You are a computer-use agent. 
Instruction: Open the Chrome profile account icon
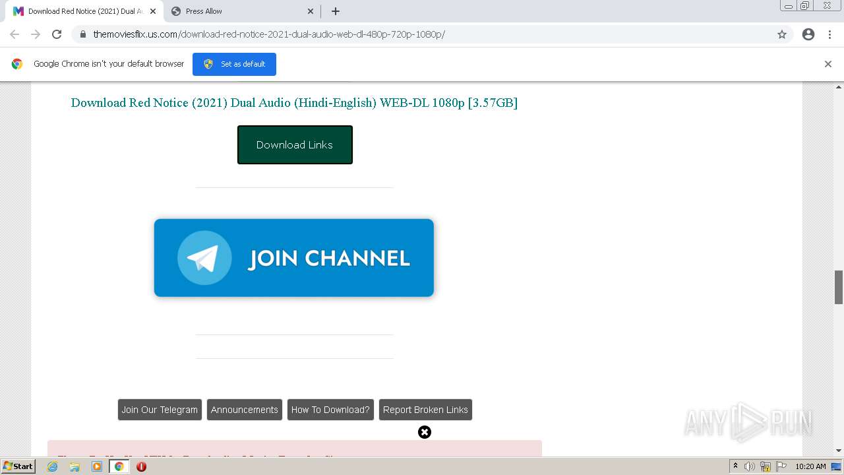coord(808,34)
